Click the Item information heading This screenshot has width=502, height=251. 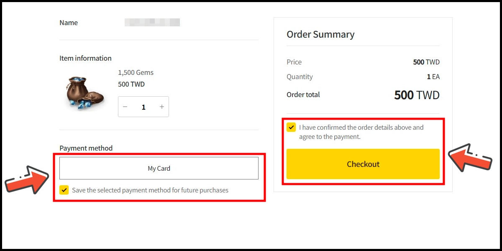pos(85,58)
